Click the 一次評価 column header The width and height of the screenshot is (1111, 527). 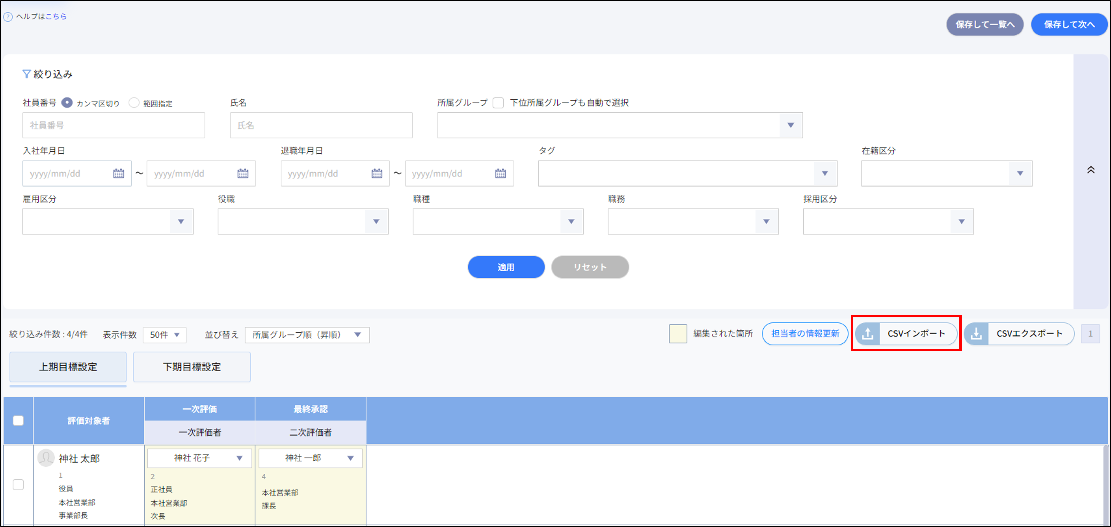[199, 409]
